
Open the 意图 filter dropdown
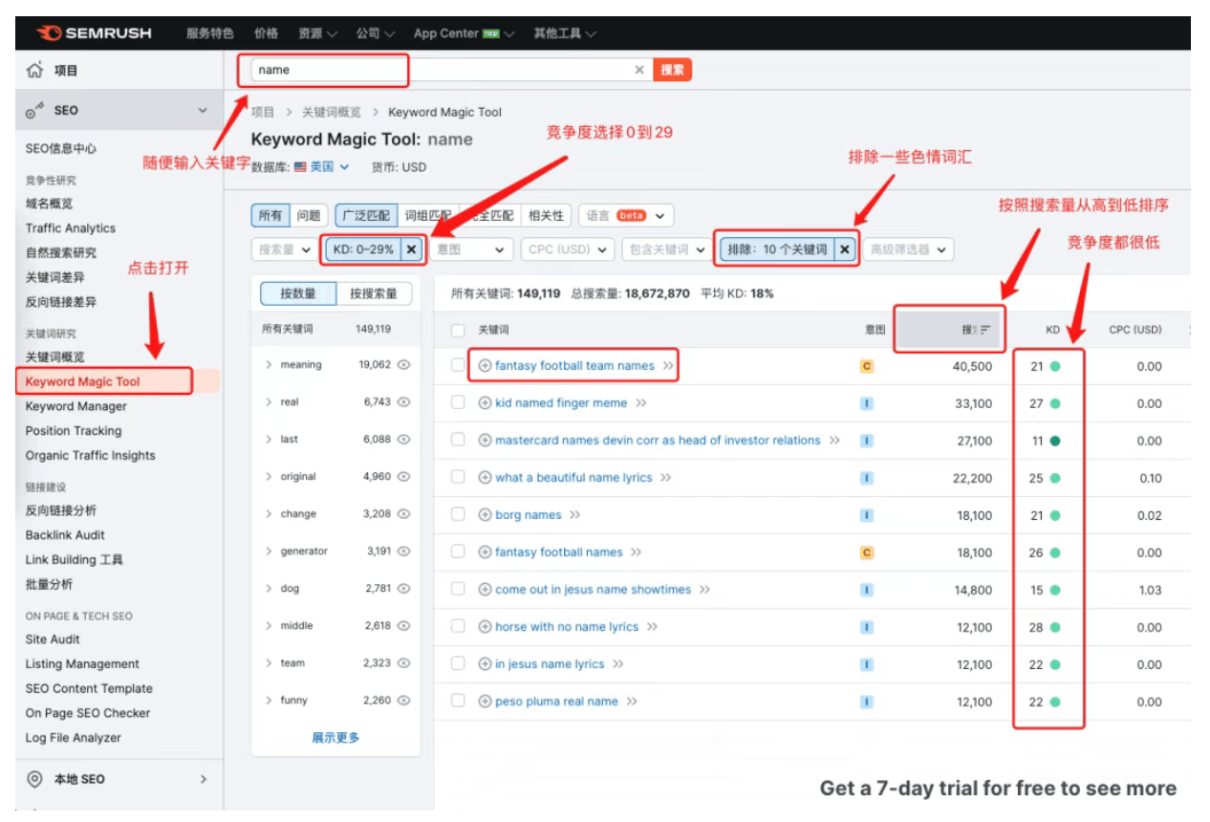click(x=470, y=248)
